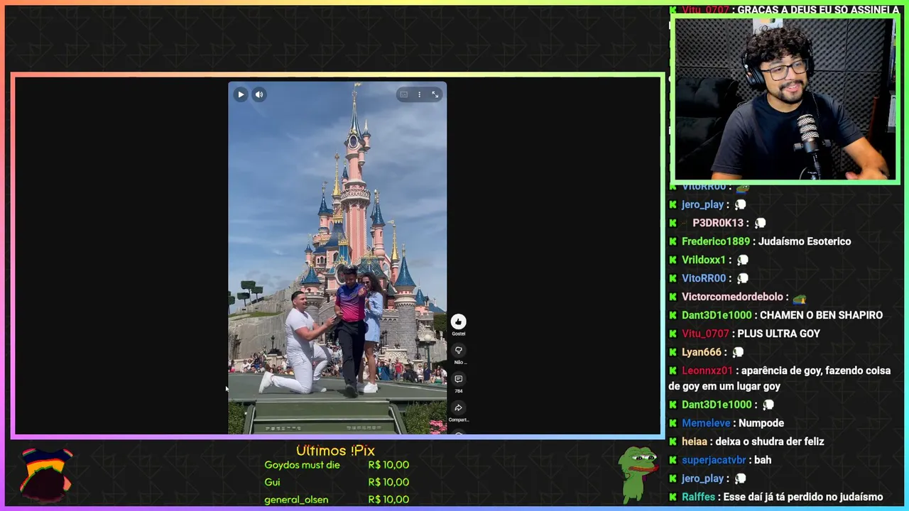Click chat username P3DR0K13
The width and height of the screenshot is (909, 511).
(x=718, y=223)
